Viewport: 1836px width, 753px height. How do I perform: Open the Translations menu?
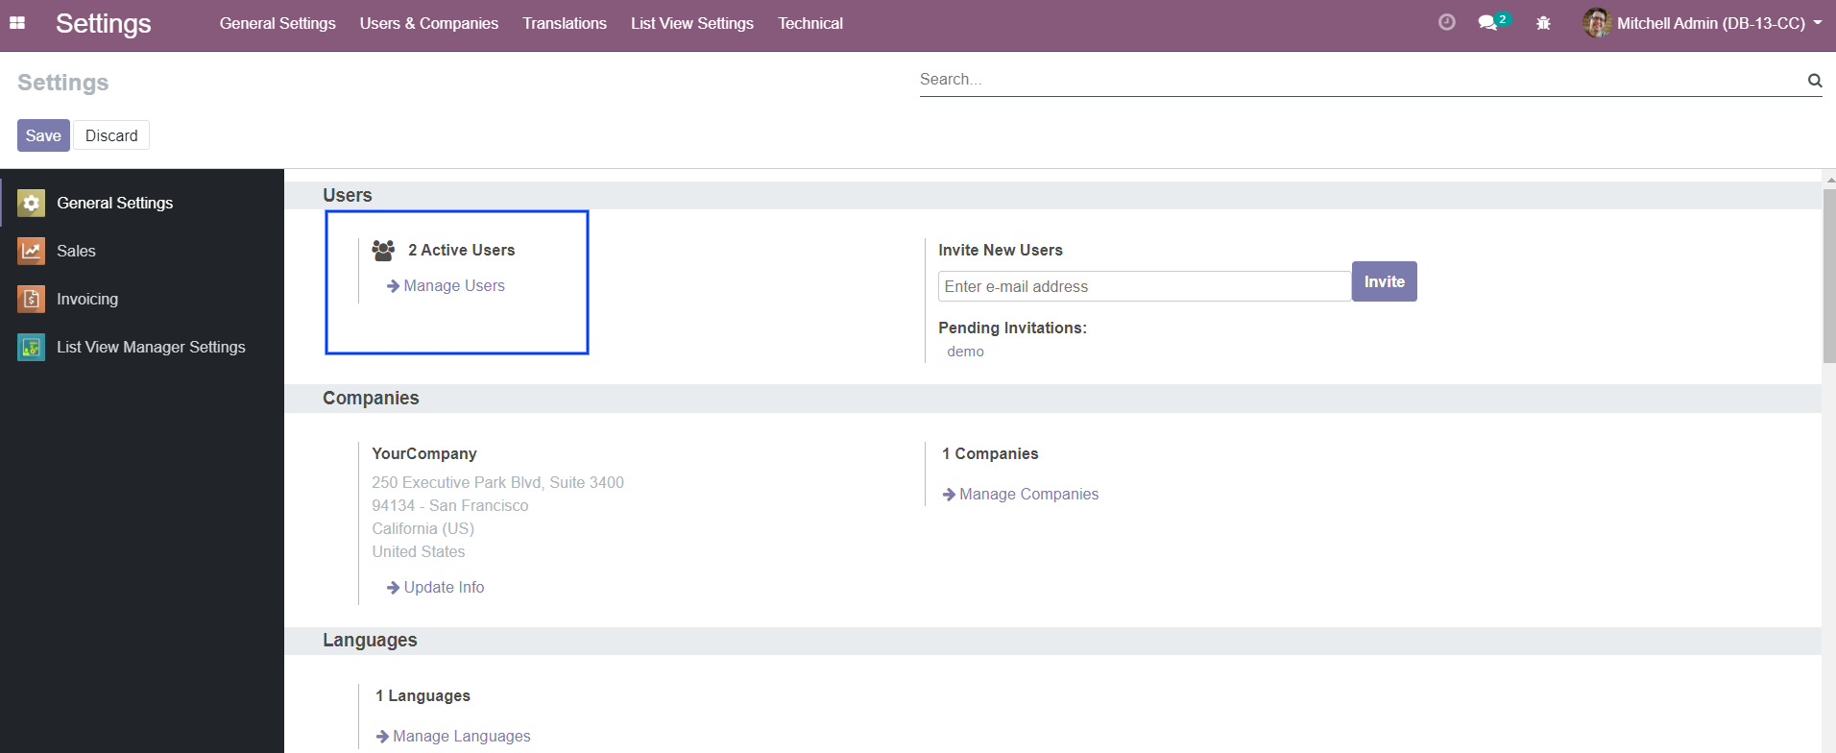564,23
